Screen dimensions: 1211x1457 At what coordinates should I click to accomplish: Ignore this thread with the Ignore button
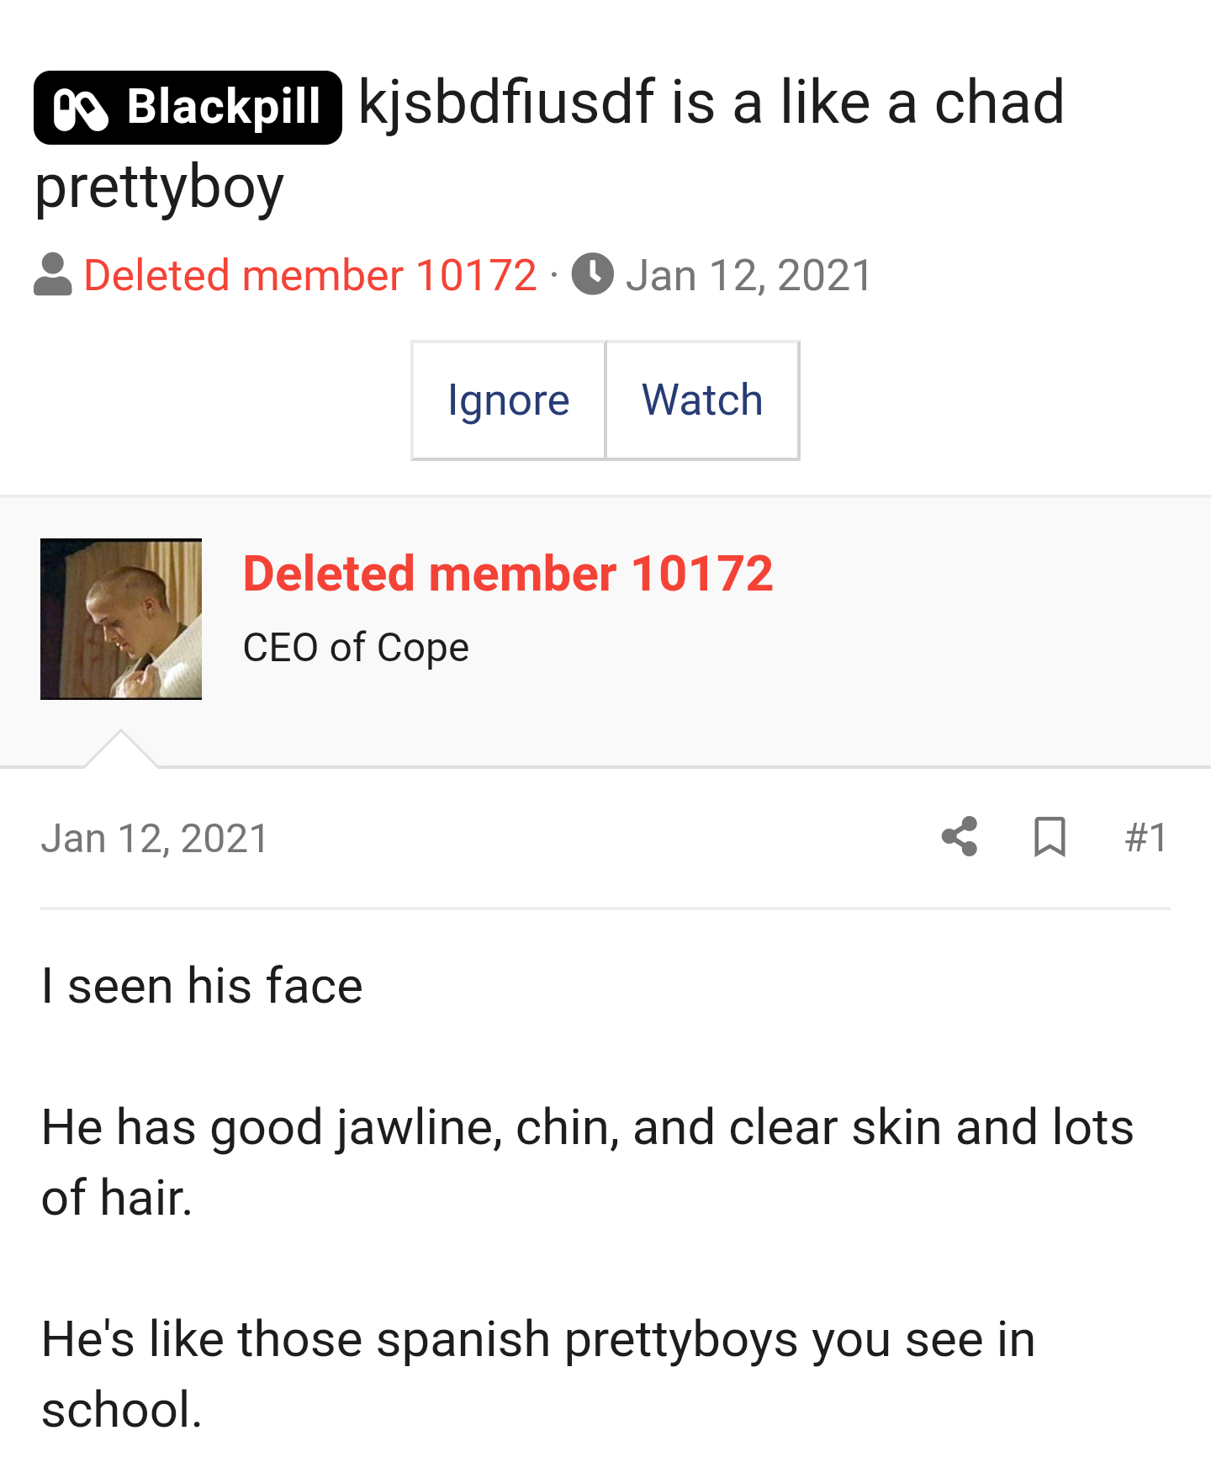[509, 400]
